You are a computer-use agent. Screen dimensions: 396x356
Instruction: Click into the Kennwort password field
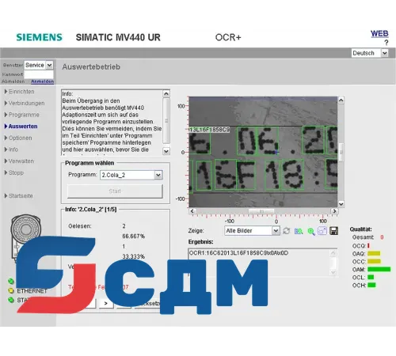39,74
